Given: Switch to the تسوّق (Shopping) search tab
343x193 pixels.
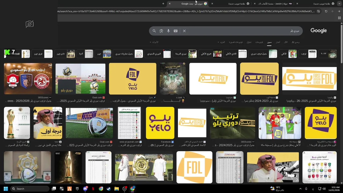Looking at the screenshot, I should pyautogui.click(x=249, y=42).
